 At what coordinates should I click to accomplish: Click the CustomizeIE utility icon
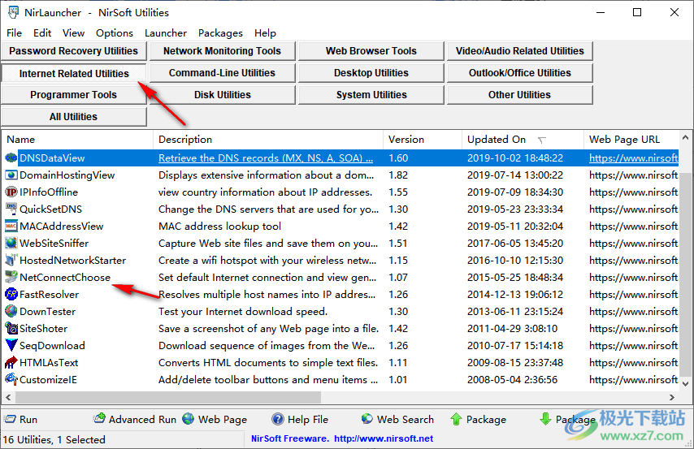point(11,379)
